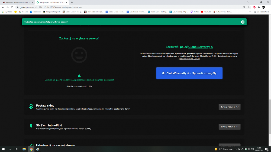Open Windows taskbar search
This screenshot has height=152, width=271.
pyautogui.click(x=10, y=149)
